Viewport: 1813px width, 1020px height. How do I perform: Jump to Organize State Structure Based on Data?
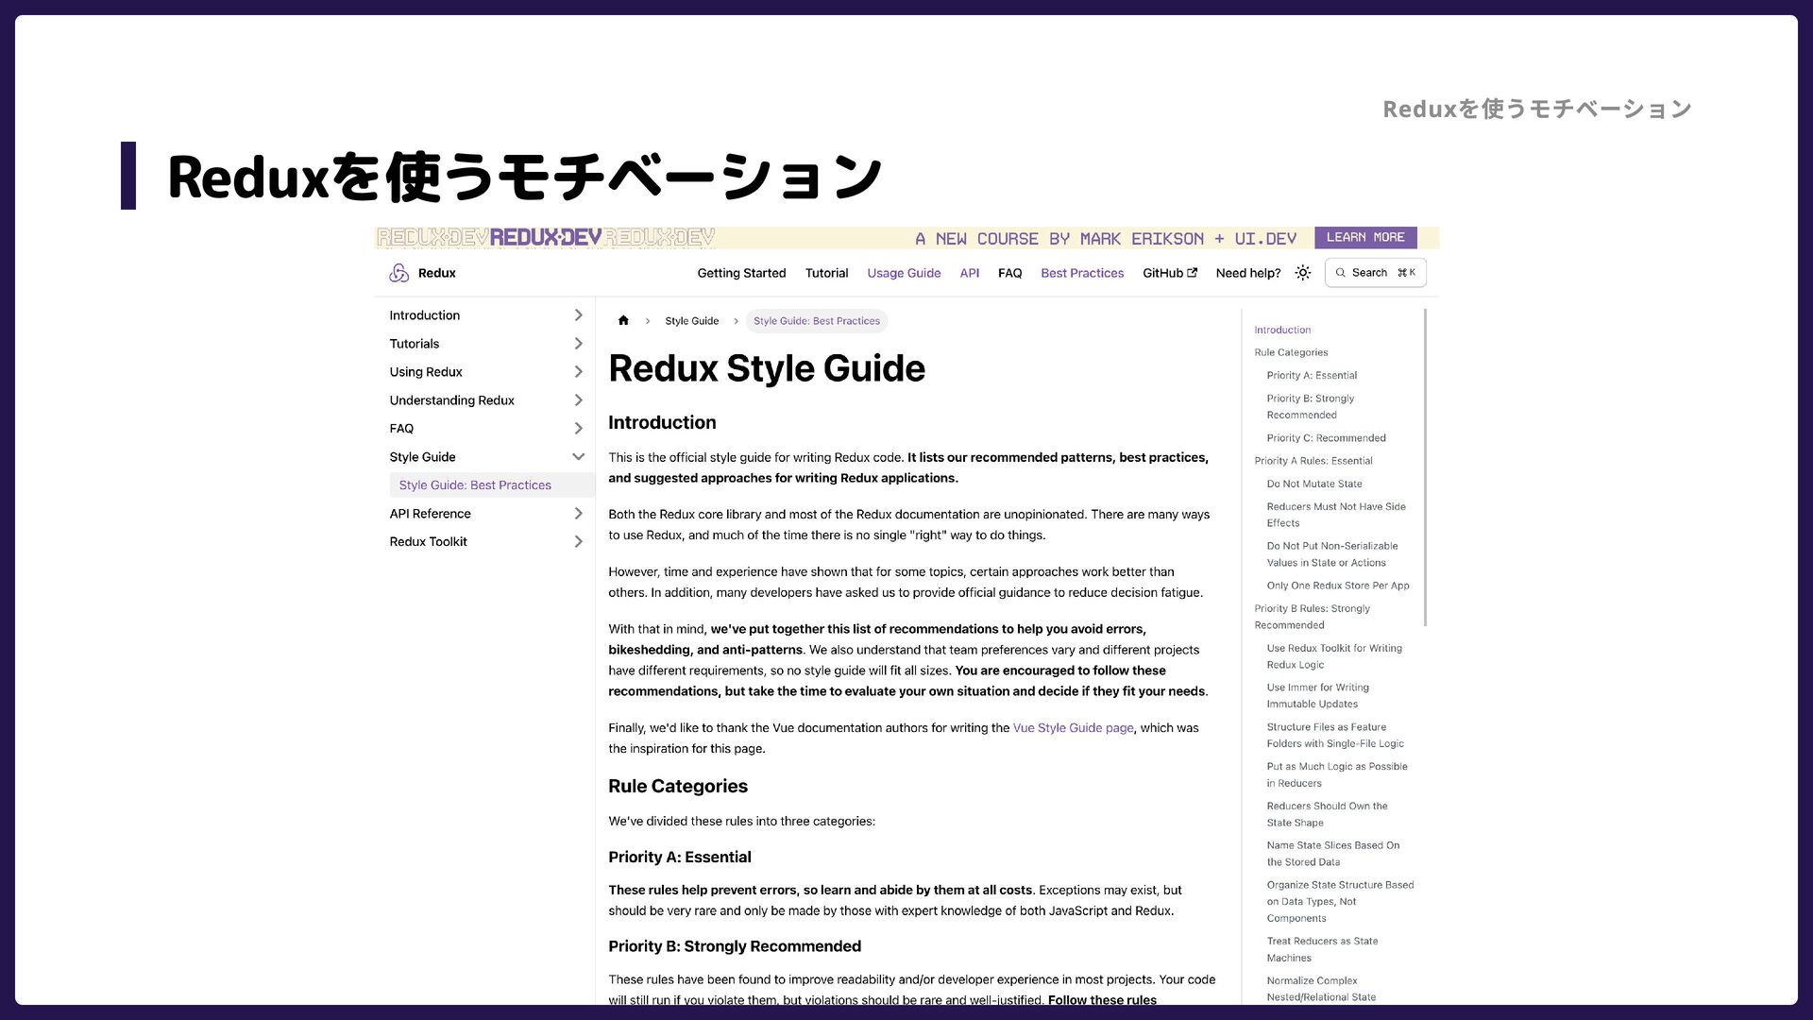(x=1340, y=902)
